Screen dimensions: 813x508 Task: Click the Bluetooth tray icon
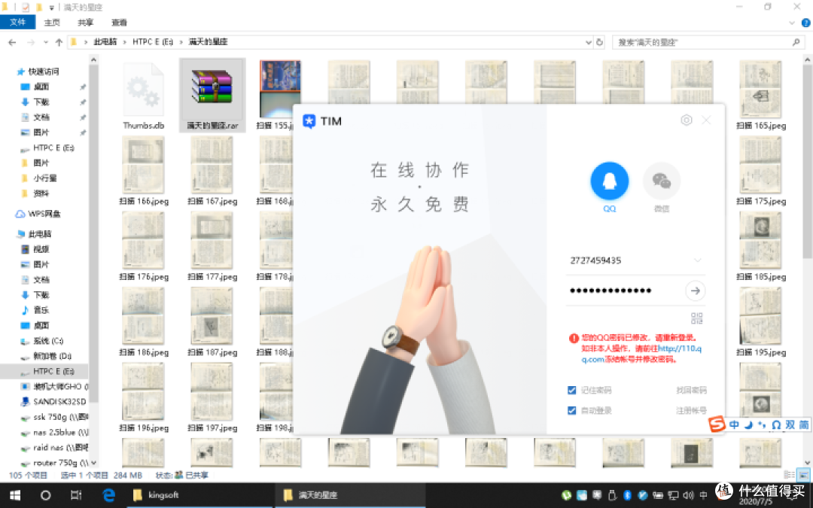pyautogui.click(x=627, y=495)
